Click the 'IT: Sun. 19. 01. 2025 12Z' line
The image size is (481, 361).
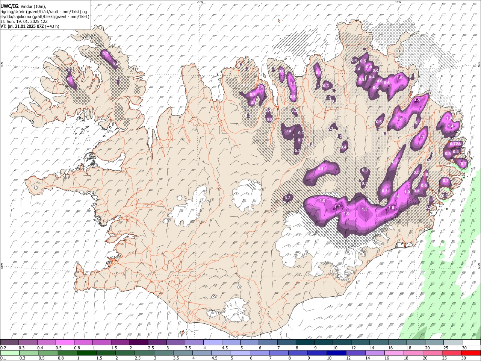24,21
